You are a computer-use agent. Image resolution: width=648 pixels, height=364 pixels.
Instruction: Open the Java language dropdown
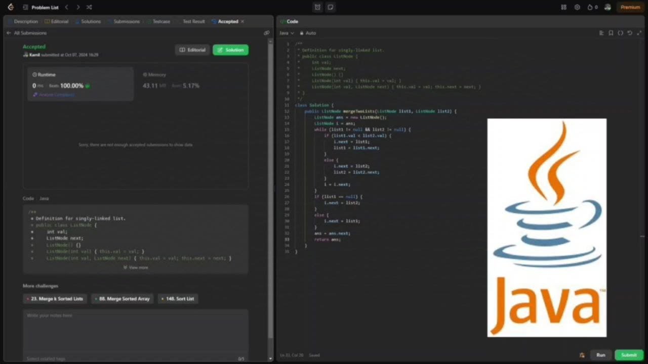pyautogui.click(x=287, y=33)
